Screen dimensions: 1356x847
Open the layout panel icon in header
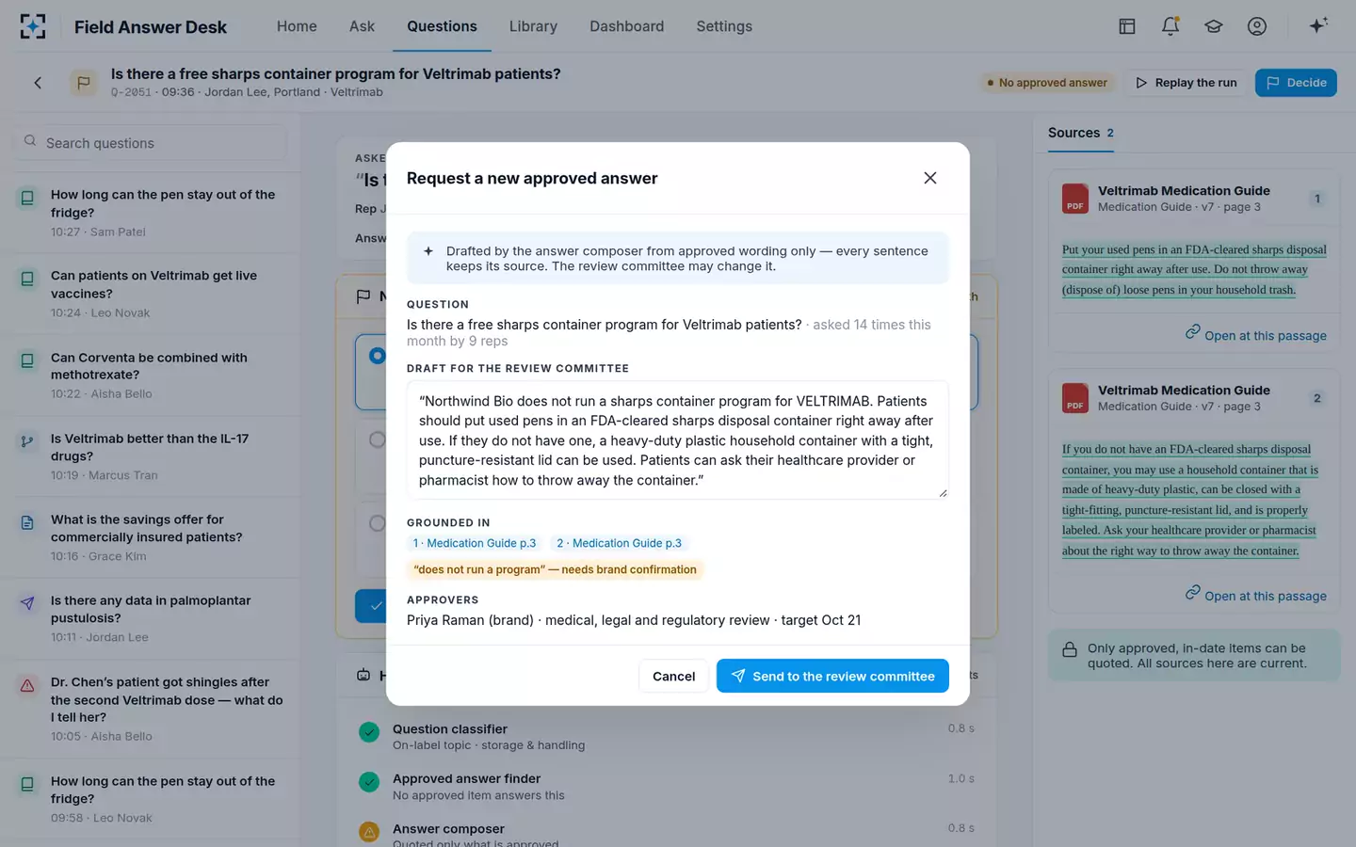(1127, 26)
